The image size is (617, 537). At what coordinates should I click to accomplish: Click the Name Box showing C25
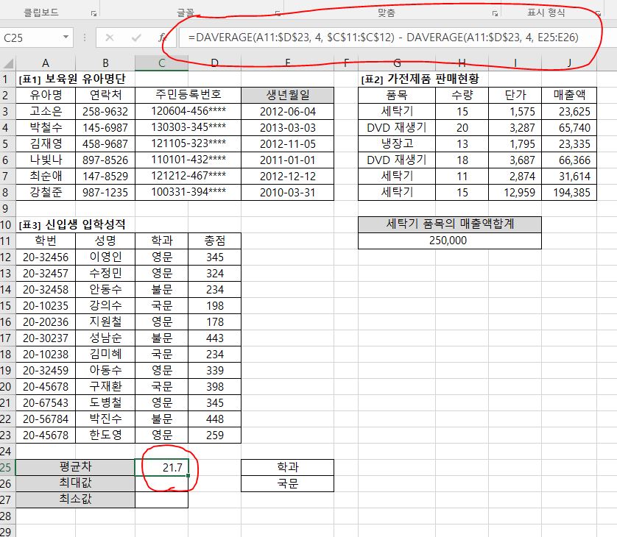[29, 38]
